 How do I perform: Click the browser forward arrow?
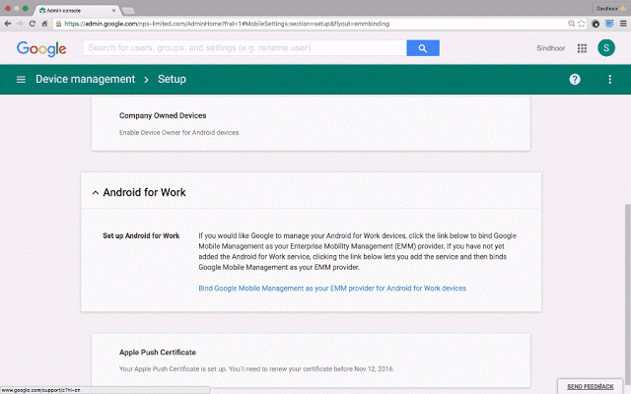pyautogui.click(x=20, y=24)
